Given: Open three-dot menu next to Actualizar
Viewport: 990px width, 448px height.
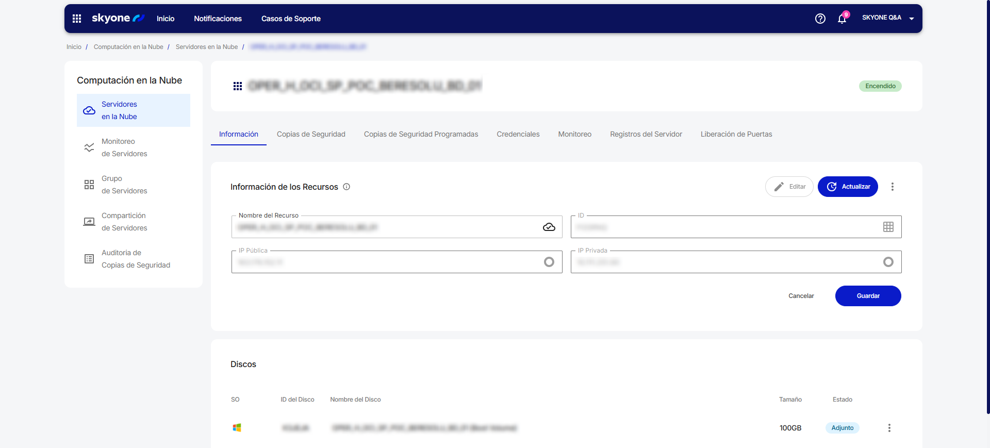Looking at the screenshot, I should click(x=892, y=187).
